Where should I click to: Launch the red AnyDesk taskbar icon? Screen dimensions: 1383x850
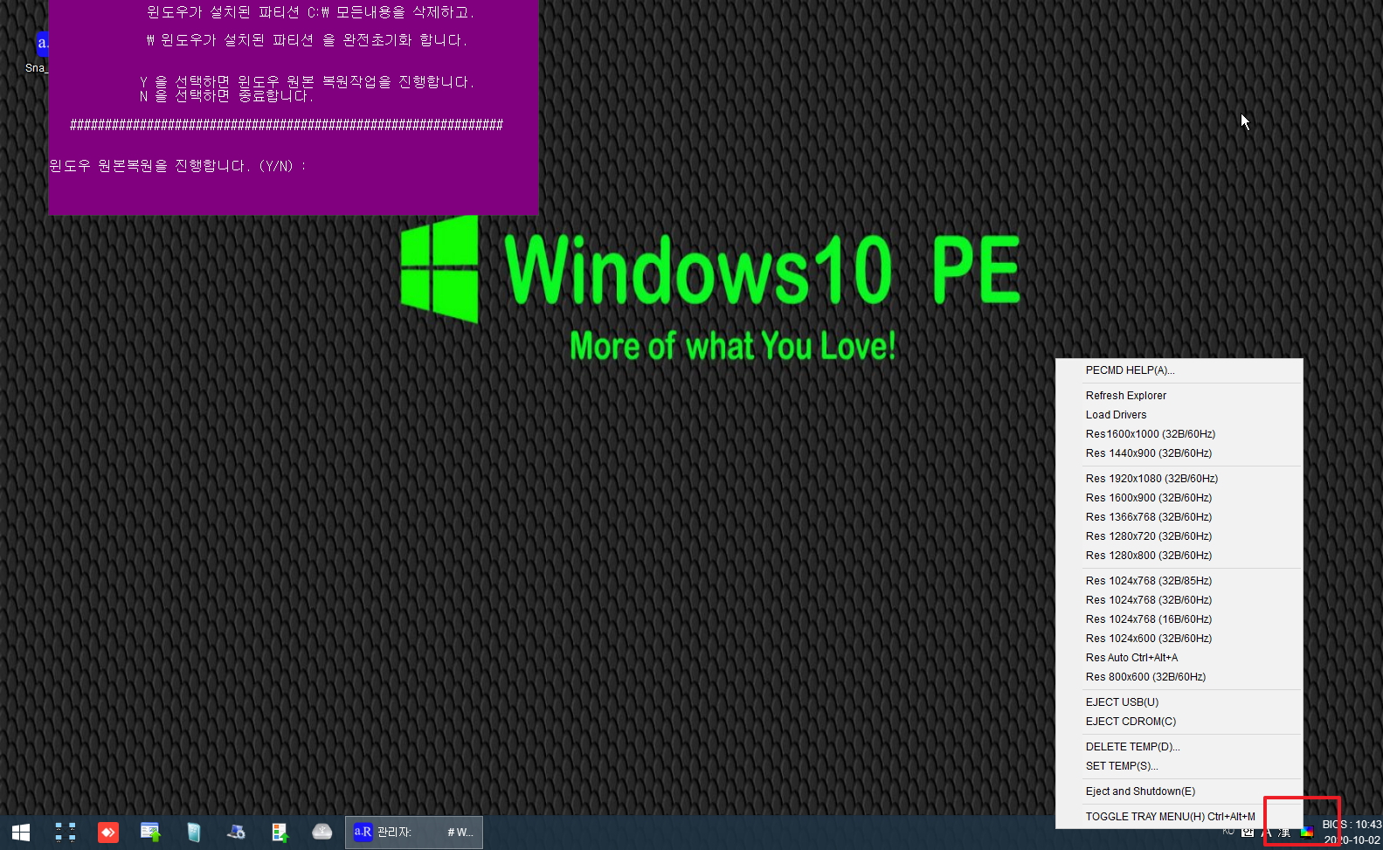pyautogui.click(x=108, y=833)
